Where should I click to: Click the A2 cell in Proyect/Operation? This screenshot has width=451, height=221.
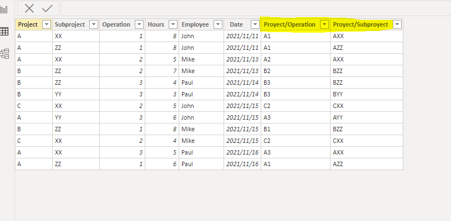tap(296, 59)
